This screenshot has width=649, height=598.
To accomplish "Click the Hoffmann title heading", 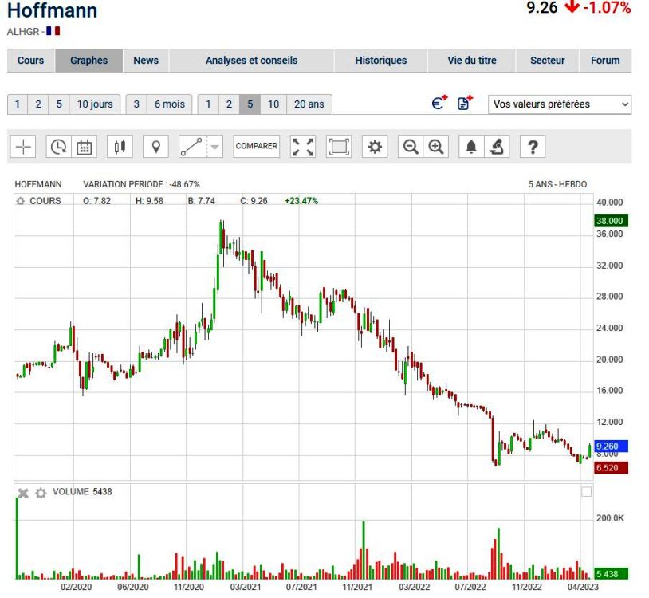I will [53, 10].
